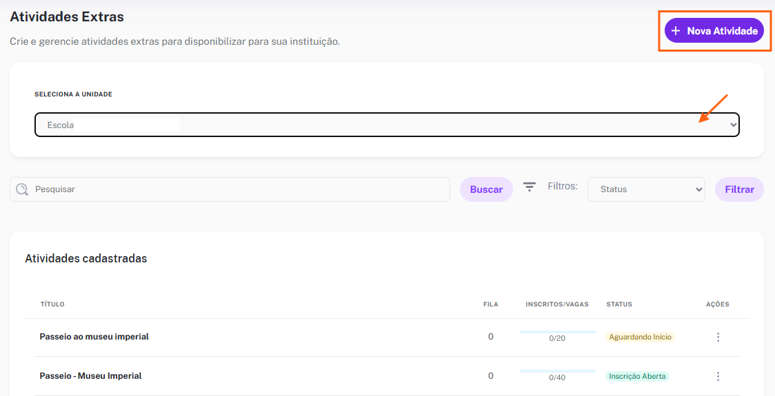Click the magnifying glass search icon

pyautogui.click(x=22, y=189)
